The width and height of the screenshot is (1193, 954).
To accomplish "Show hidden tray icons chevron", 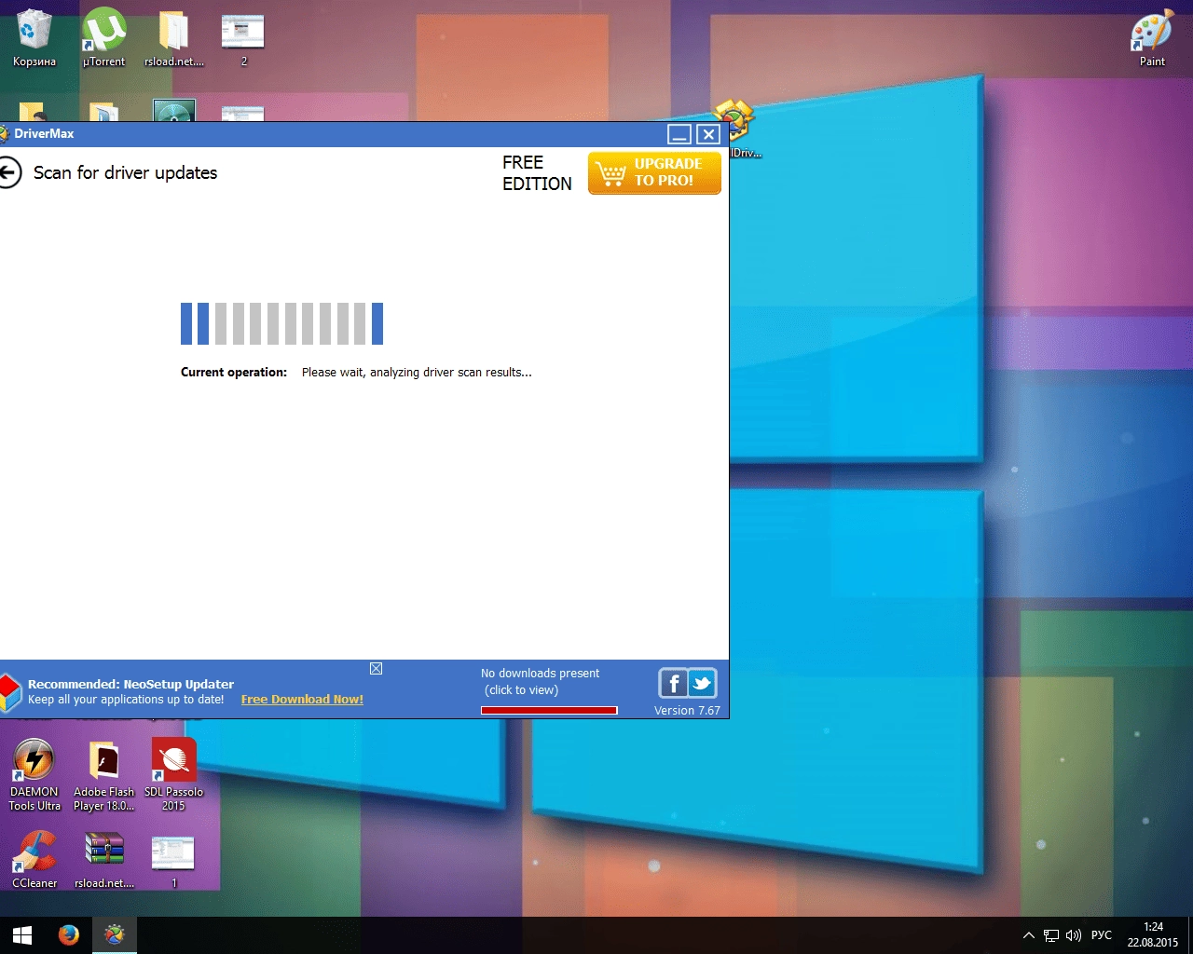I will (x=1028, y=935).
